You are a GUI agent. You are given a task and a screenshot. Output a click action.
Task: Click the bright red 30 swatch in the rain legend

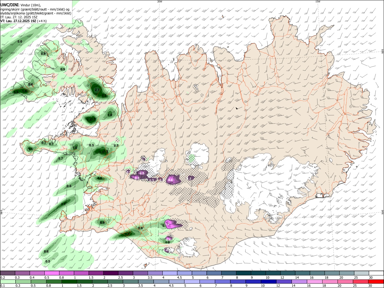tap(376, 281)
